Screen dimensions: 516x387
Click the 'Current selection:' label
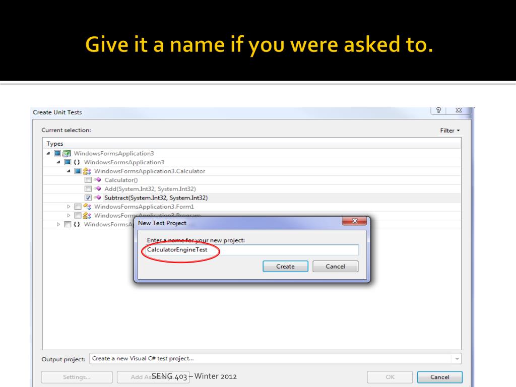[66, 130]
